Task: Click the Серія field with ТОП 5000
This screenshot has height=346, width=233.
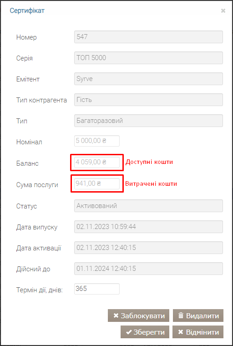Action: (x=148, y=58)
